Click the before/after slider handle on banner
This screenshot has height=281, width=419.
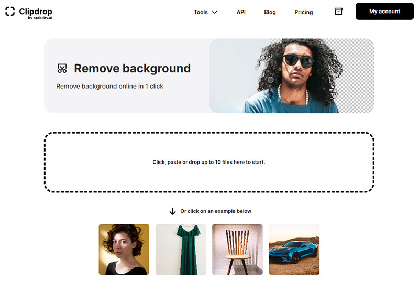pos(270,80)
